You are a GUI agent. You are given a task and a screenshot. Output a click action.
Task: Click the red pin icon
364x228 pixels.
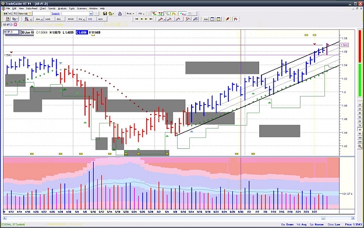point(228,19)
